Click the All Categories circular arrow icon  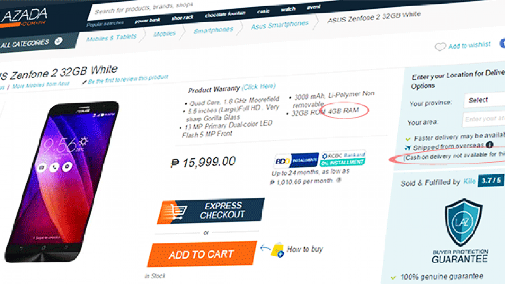(58, 41)
